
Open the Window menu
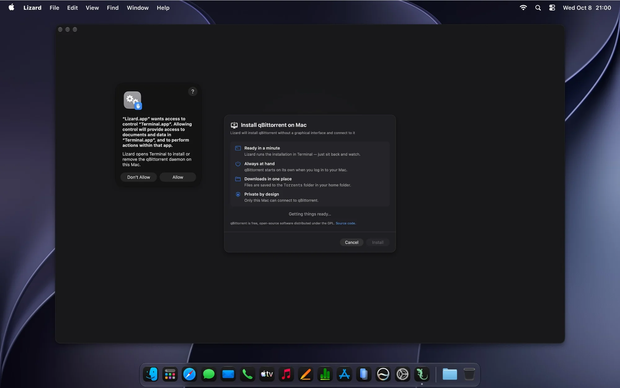138,8
